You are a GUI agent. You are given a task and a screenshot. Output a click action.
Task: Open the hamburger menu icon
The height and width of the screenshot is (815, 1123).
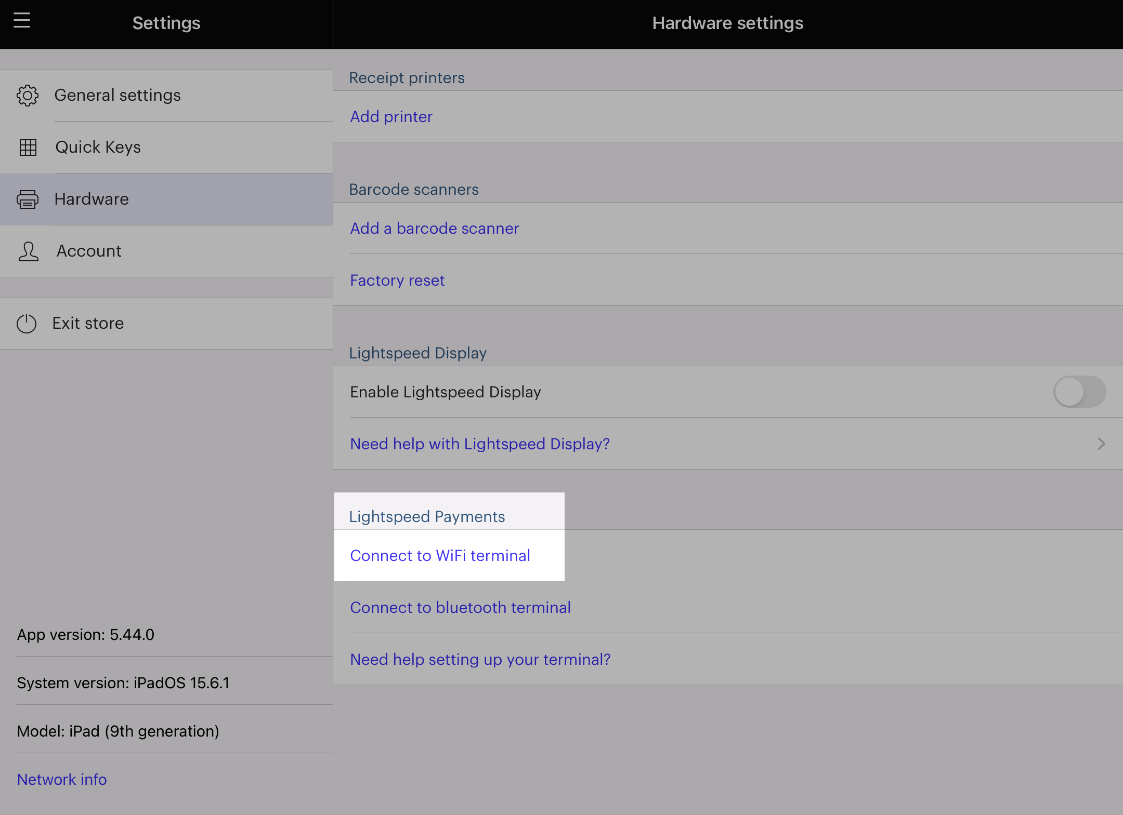[x=22, y=21]
